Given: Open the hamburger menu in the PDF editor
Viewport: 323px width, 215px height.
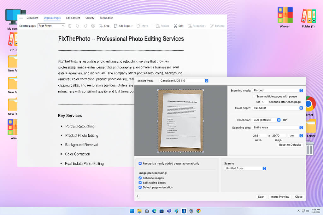Looking at the screenshot, I should point(21,18).
